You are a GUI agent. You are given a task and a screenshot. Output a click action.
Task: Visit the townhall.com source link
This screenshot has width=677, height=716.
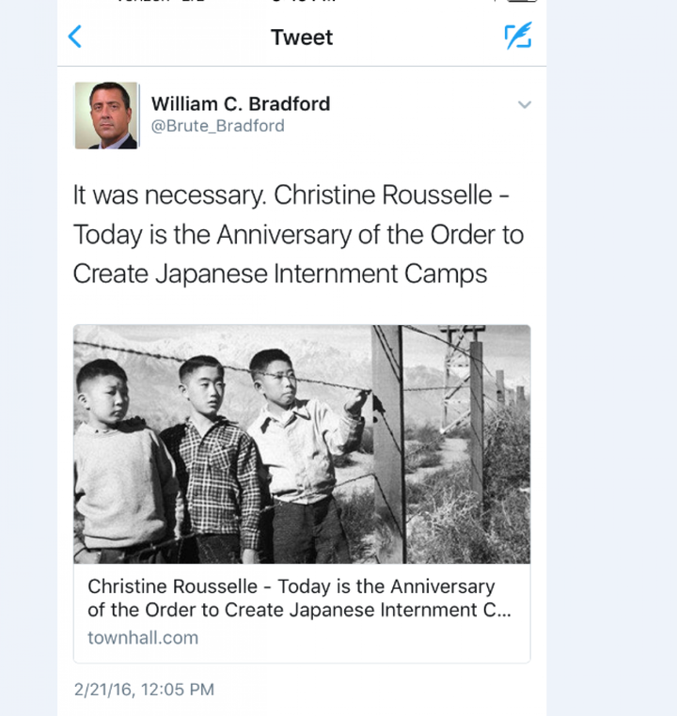pyautogui.click(x=143, y=638)
